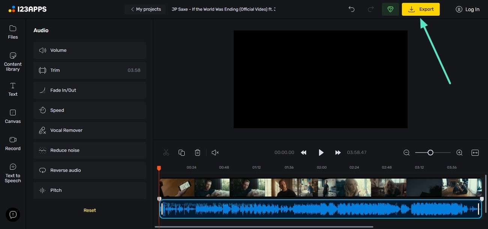The width and height of the screenshot is (488, 229).
Task: Select the video clip thumbnail track
Action: (321, 187)
